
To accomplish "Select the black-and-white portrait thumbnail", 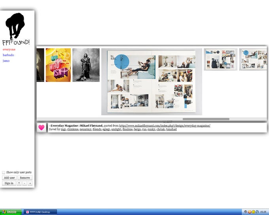I will click(x=86, y=65).
